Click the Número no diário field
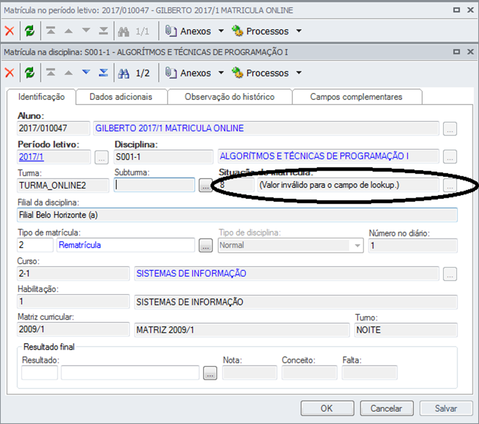Screen dimensions: 479x424 point(413,246)
